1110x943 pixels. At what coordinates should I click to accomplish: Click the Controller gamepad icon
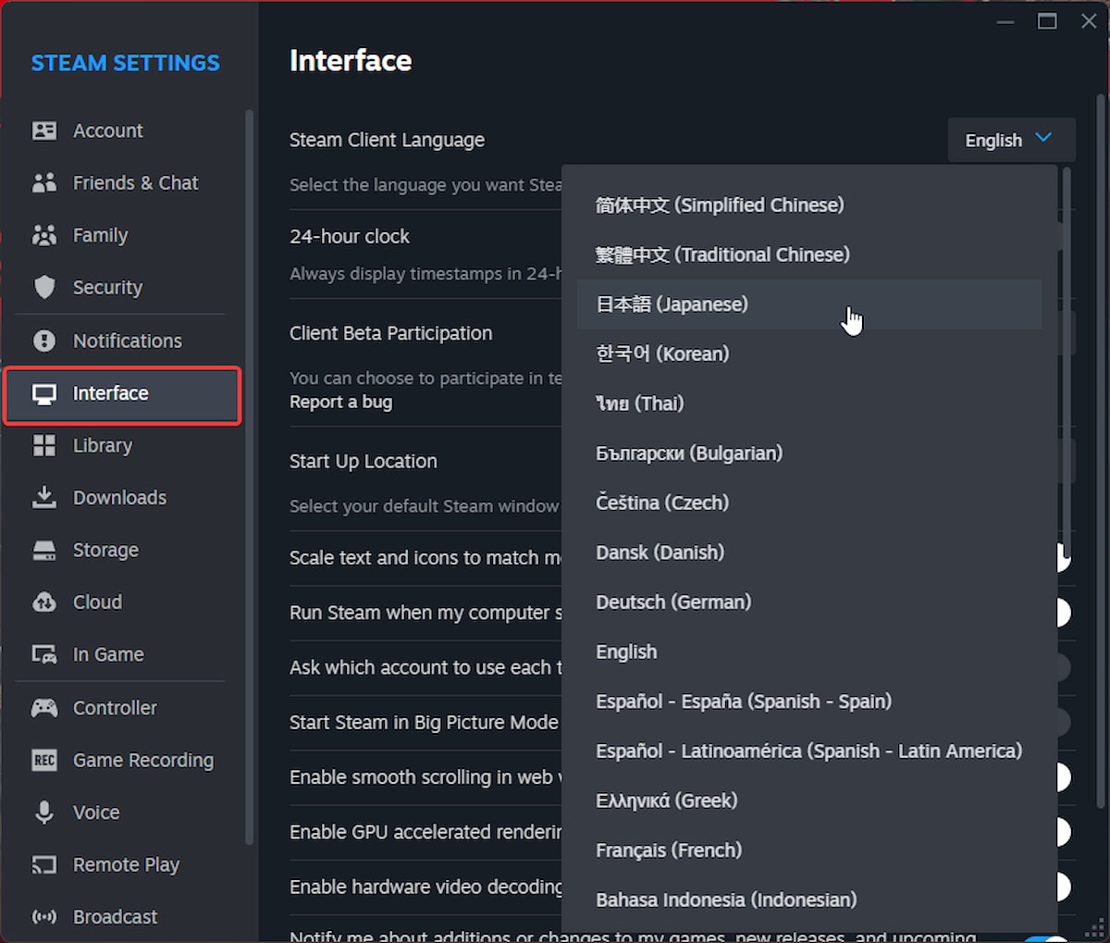43,707
